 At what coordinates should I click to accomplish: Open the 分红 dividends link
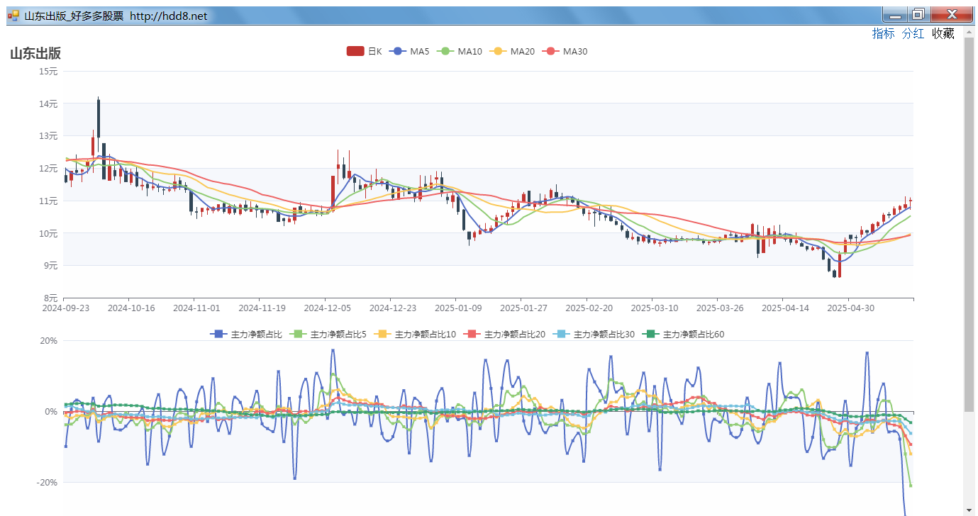coord(913,33)
